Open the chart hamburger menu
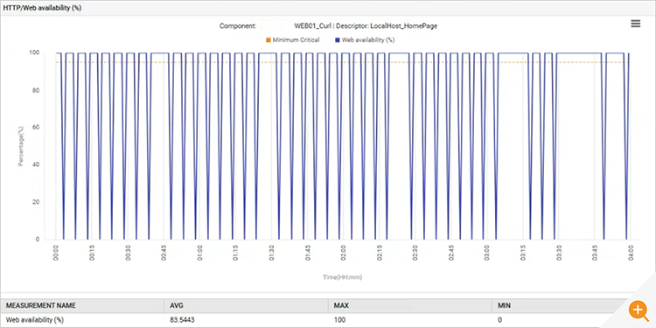 (x=636, y=24)
